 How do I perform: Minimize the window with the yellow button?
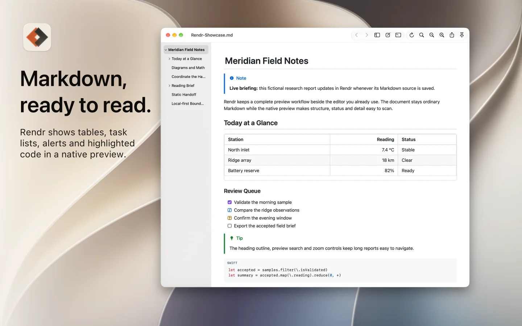tap(174, 35)
